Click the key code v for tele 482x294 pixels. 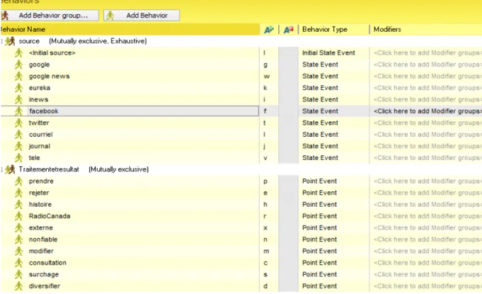(265, 158)
